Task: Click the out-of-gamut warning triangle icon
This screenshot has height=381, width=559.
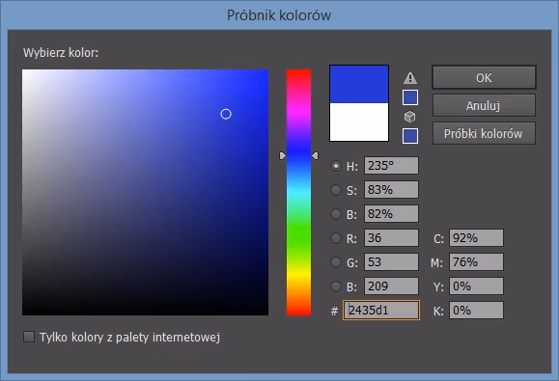Action: click(x=410, y=77)
